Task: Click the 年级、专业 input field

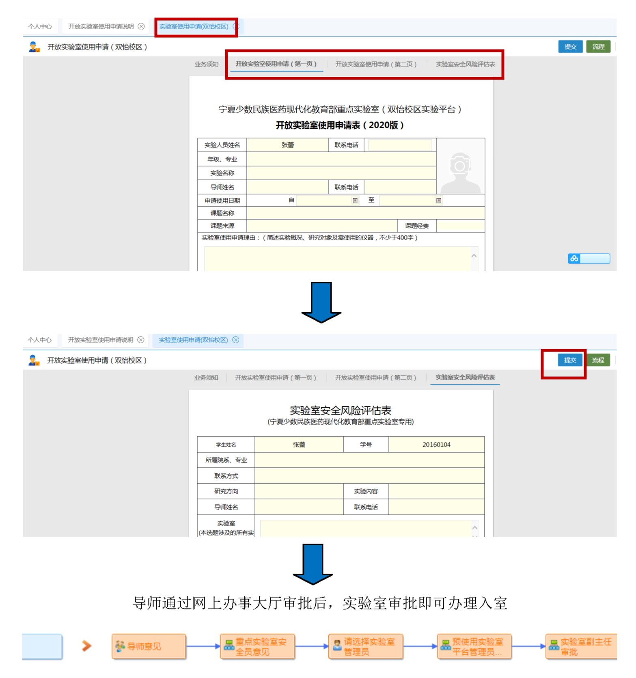Action: (341, 159)
